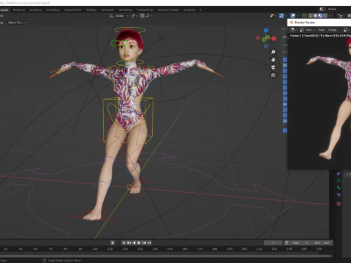
Task: Switch to the Animation workspace tab
Action: click(107, 9)
